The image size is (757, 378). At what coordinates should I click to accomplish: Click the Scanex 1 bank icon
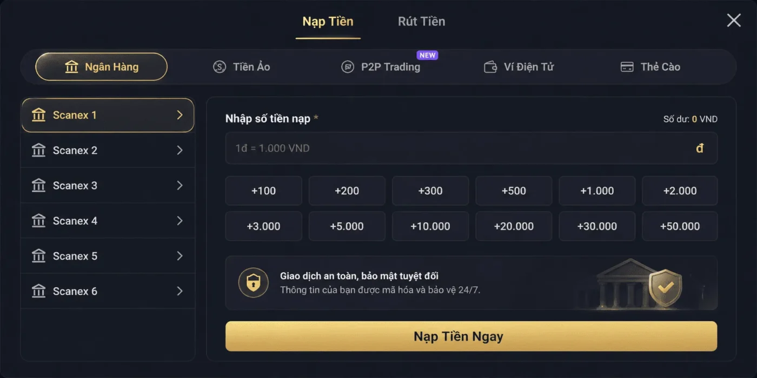pos(38,115)
